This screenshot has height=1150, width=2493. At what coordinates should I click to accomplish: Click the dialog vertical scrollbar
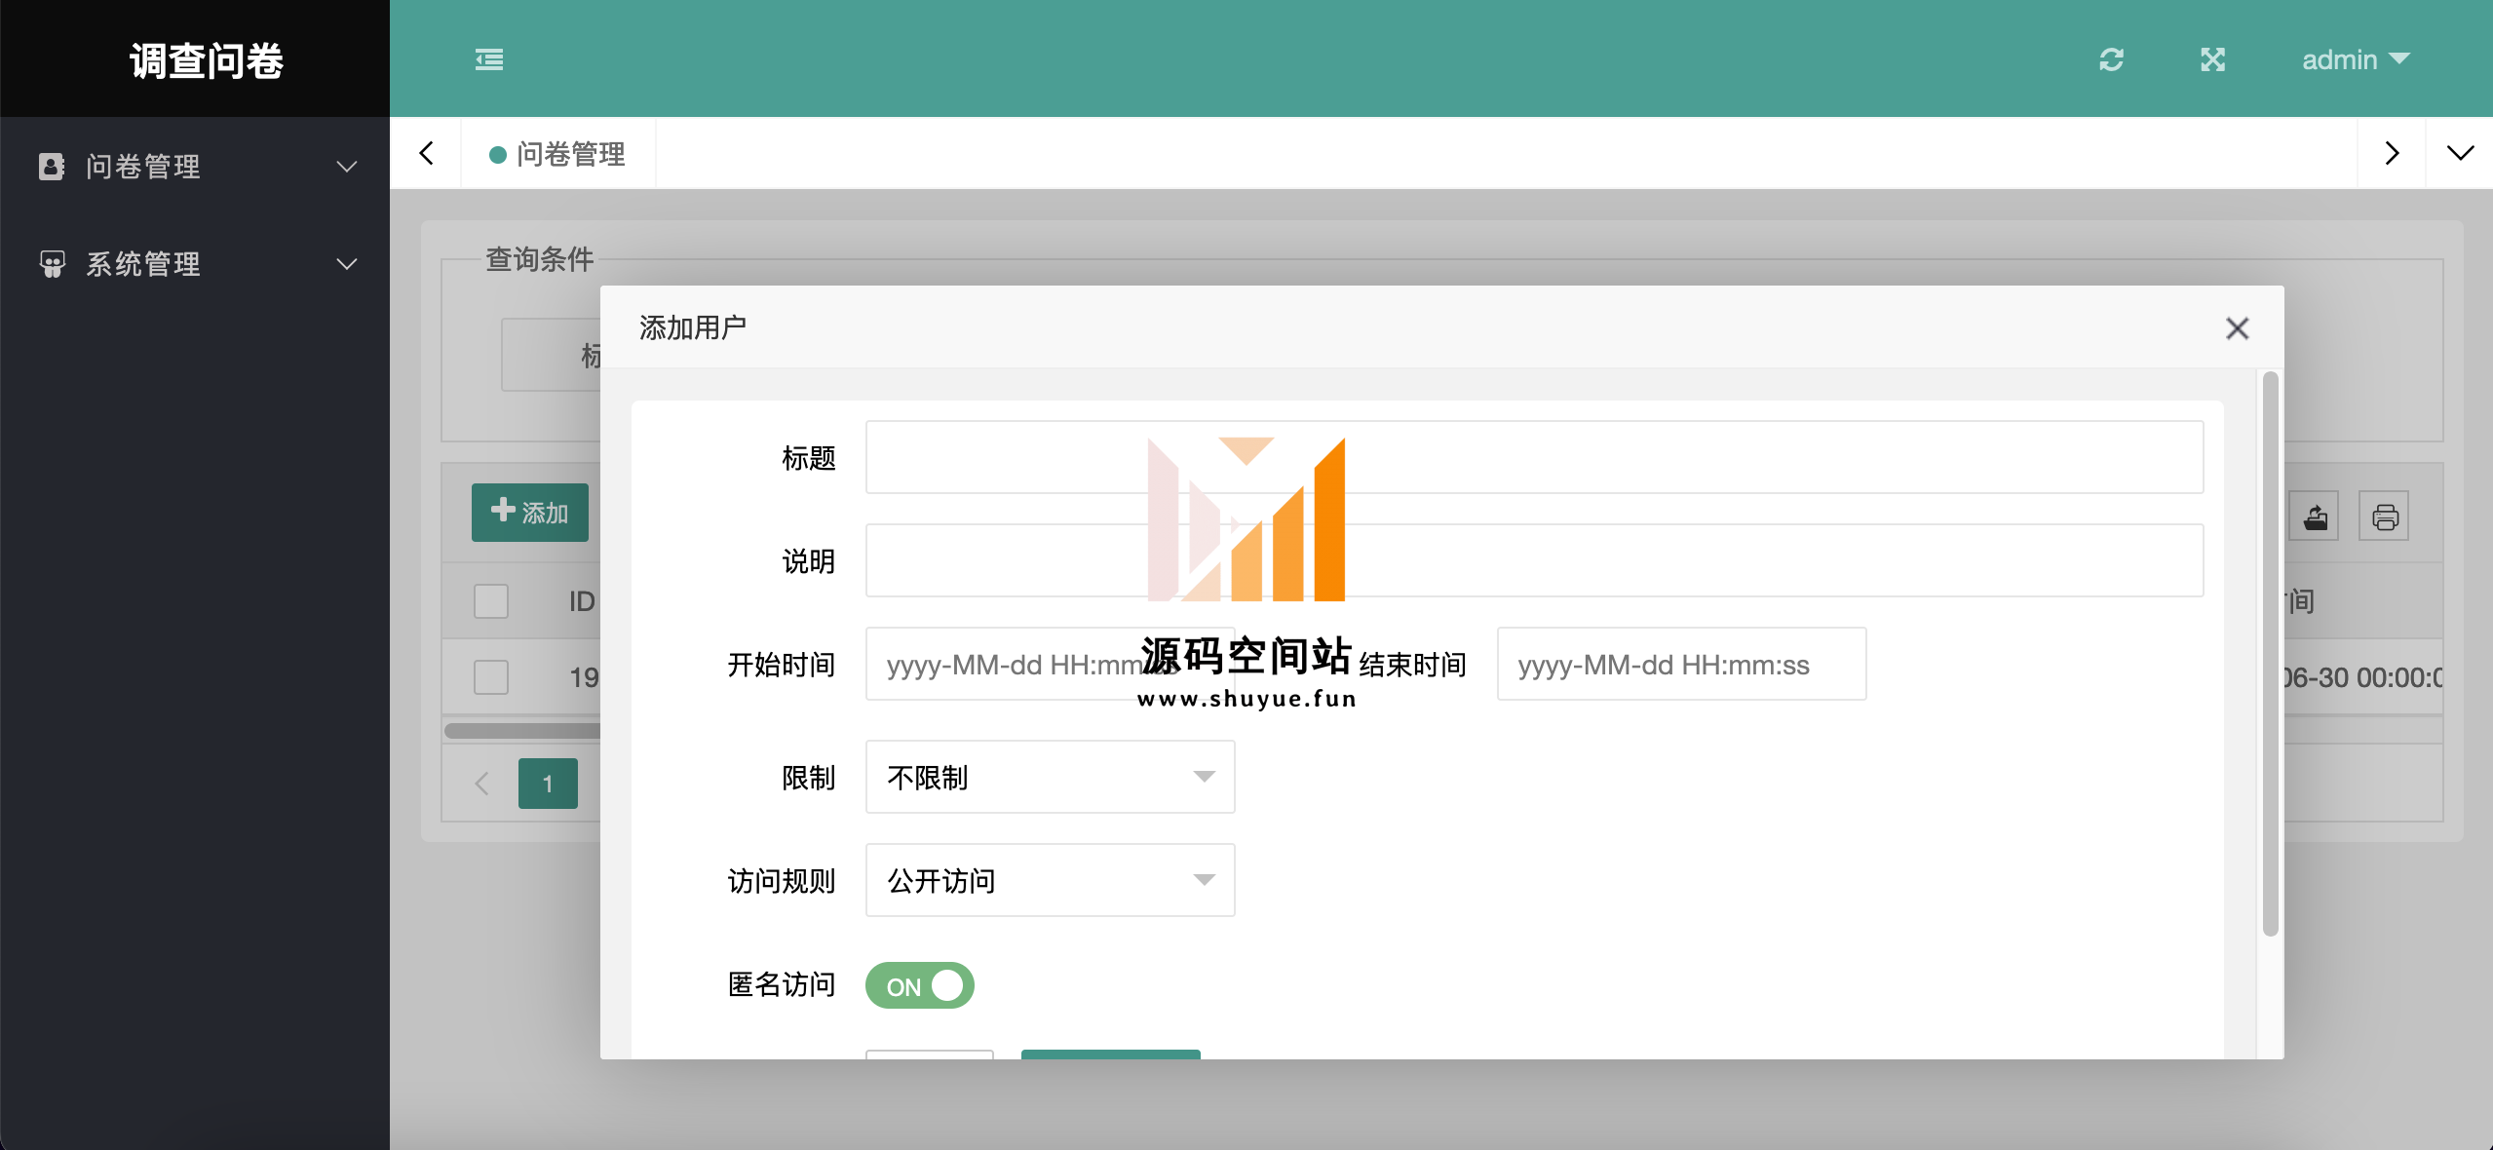[x=2270, y=653]
